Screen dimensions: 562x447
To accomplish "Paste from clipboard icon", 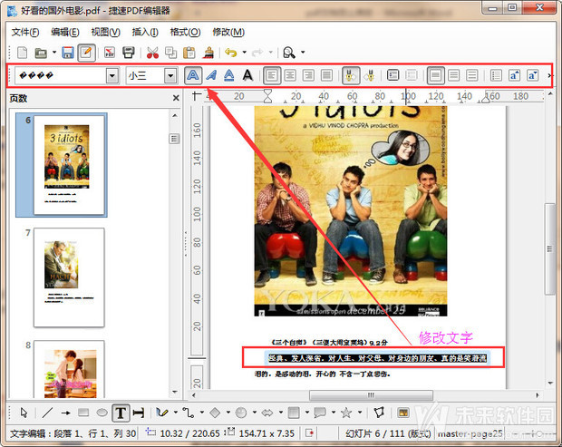I will [189, 53].
